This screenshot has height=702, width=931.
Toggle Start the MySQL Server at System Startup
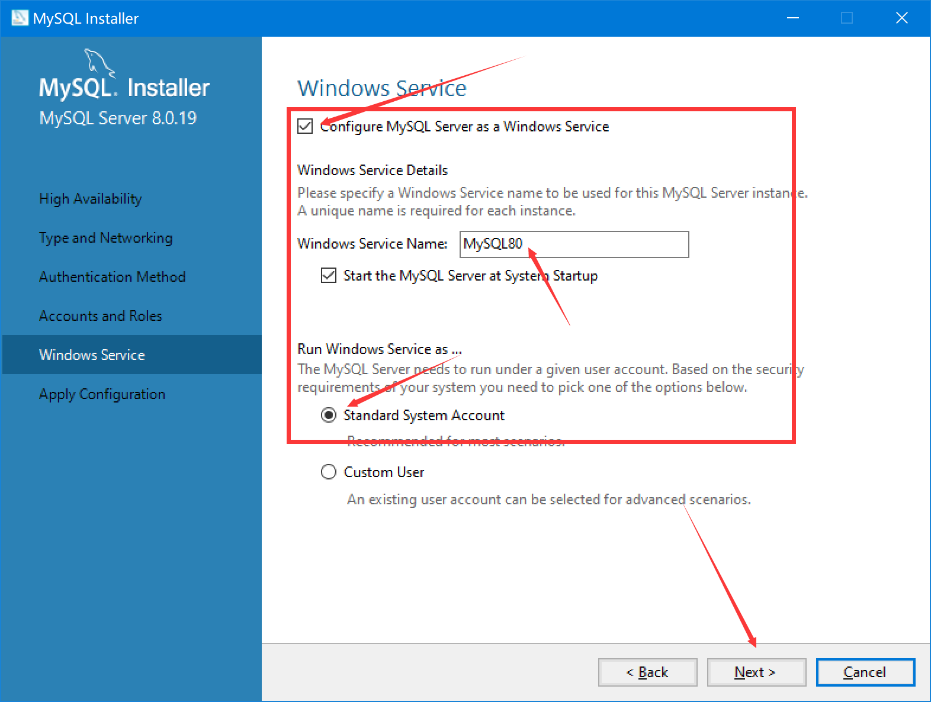[x=329, y=275]
